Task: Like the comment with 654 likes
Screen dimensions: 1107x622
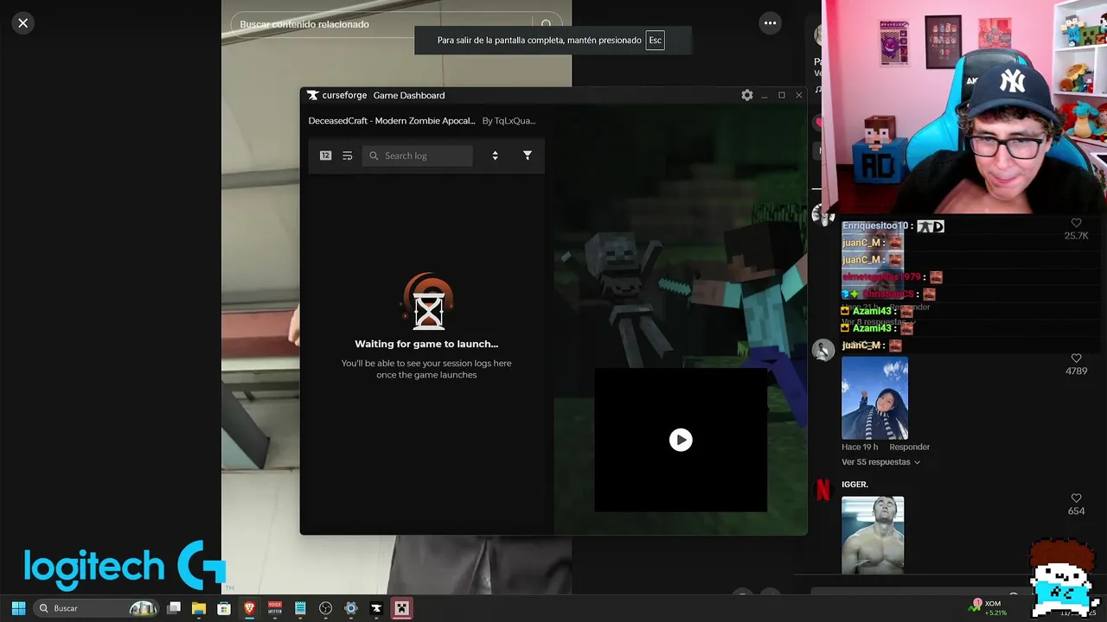Action: coord(1076,498)
